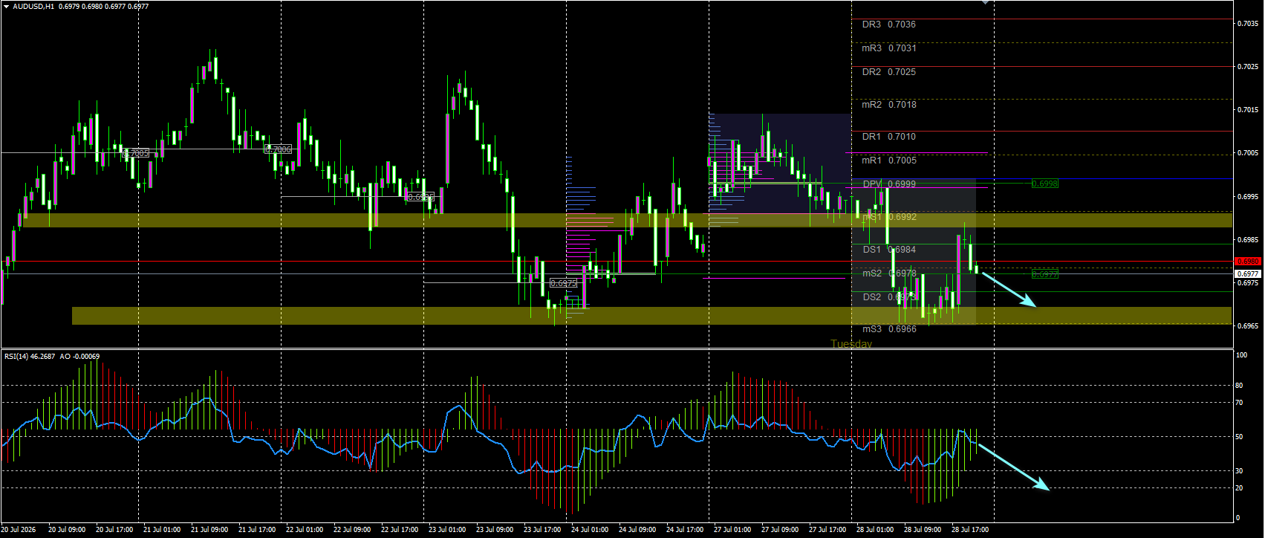Click the 0.7015 value on price scale
The image size is (1265, 538).
(x=1248, y=110)
